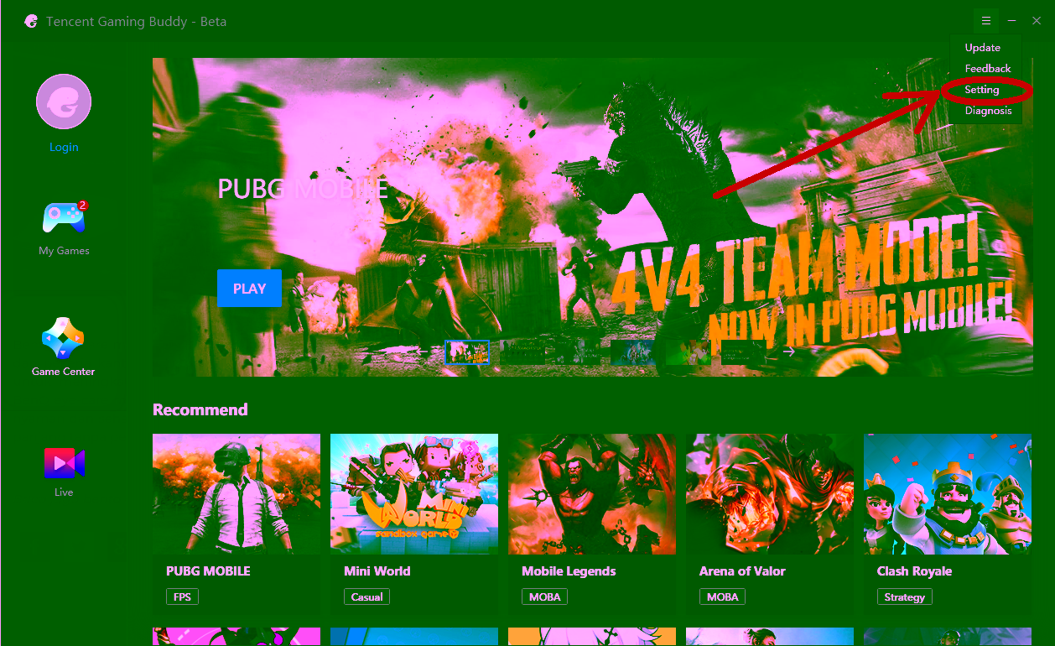Open the Clash Royale game cover
This screenshot has width=1055, height=646.
pos(948,494)
